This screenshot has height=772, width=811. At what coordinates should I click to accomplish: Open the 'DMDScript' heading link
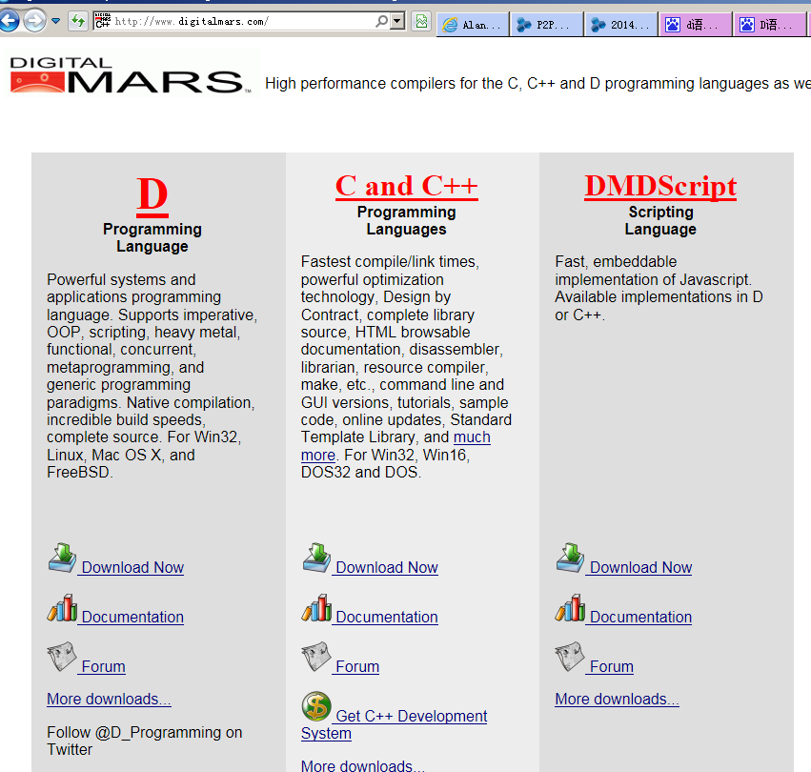click(x=660, y=186)
